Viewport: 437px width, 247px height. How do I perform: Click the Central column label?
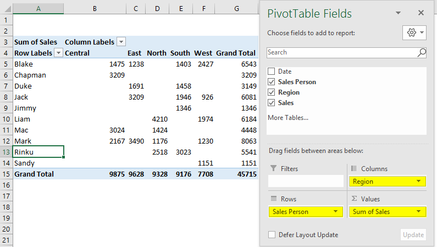95,53
